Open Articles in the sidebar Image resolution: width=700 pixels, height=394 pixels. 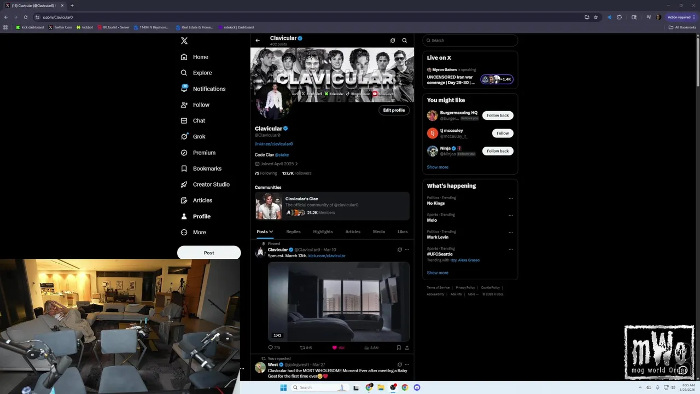tap(197, 200)
